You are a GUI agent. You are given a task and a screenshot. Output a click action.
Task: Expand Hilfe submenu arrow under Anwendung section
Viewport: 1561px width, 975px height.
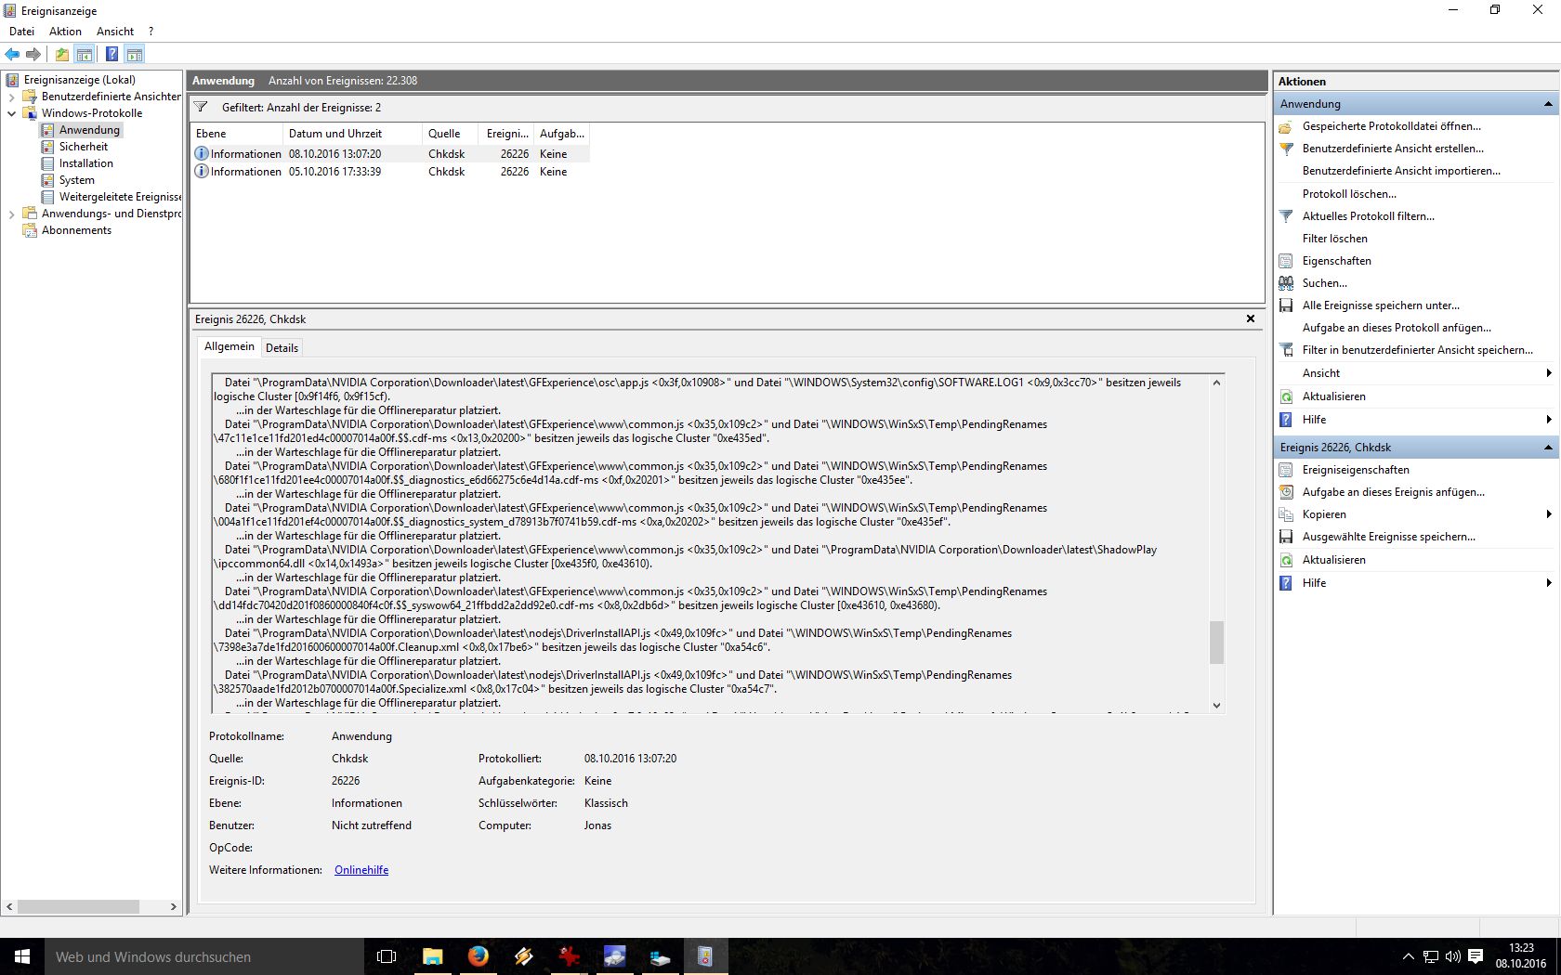[1549, 420]
